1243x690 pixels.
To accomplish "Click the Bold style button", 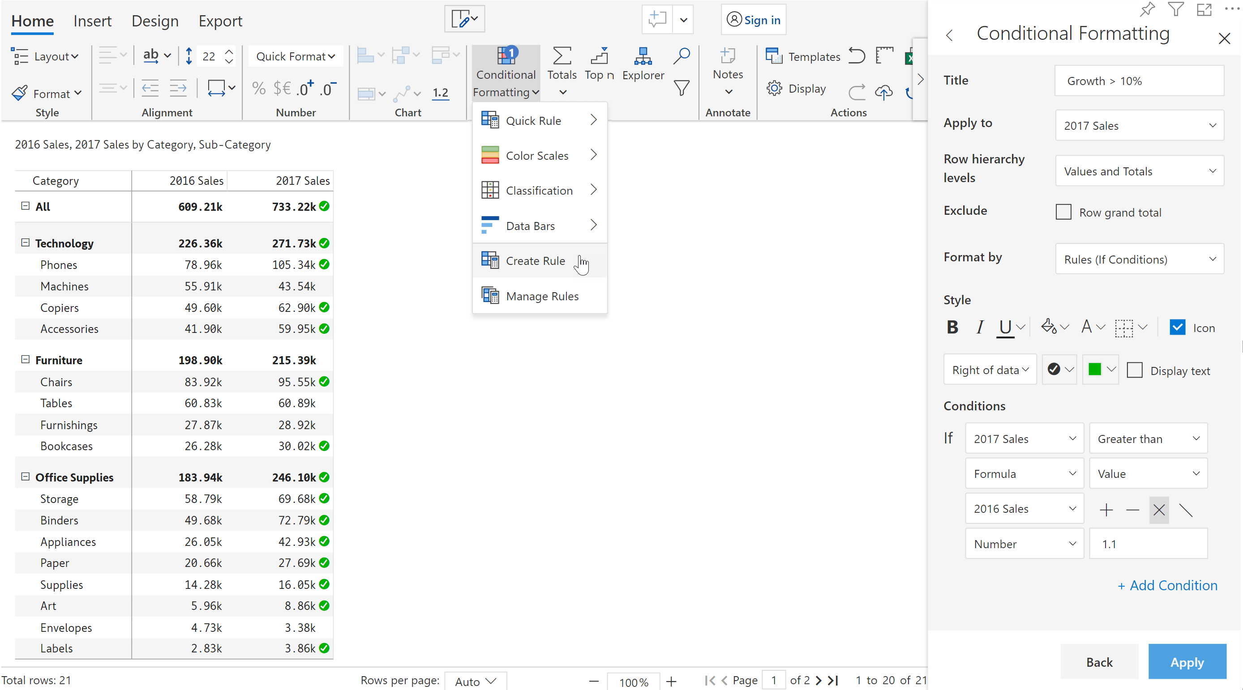I will tap(952, 328).
